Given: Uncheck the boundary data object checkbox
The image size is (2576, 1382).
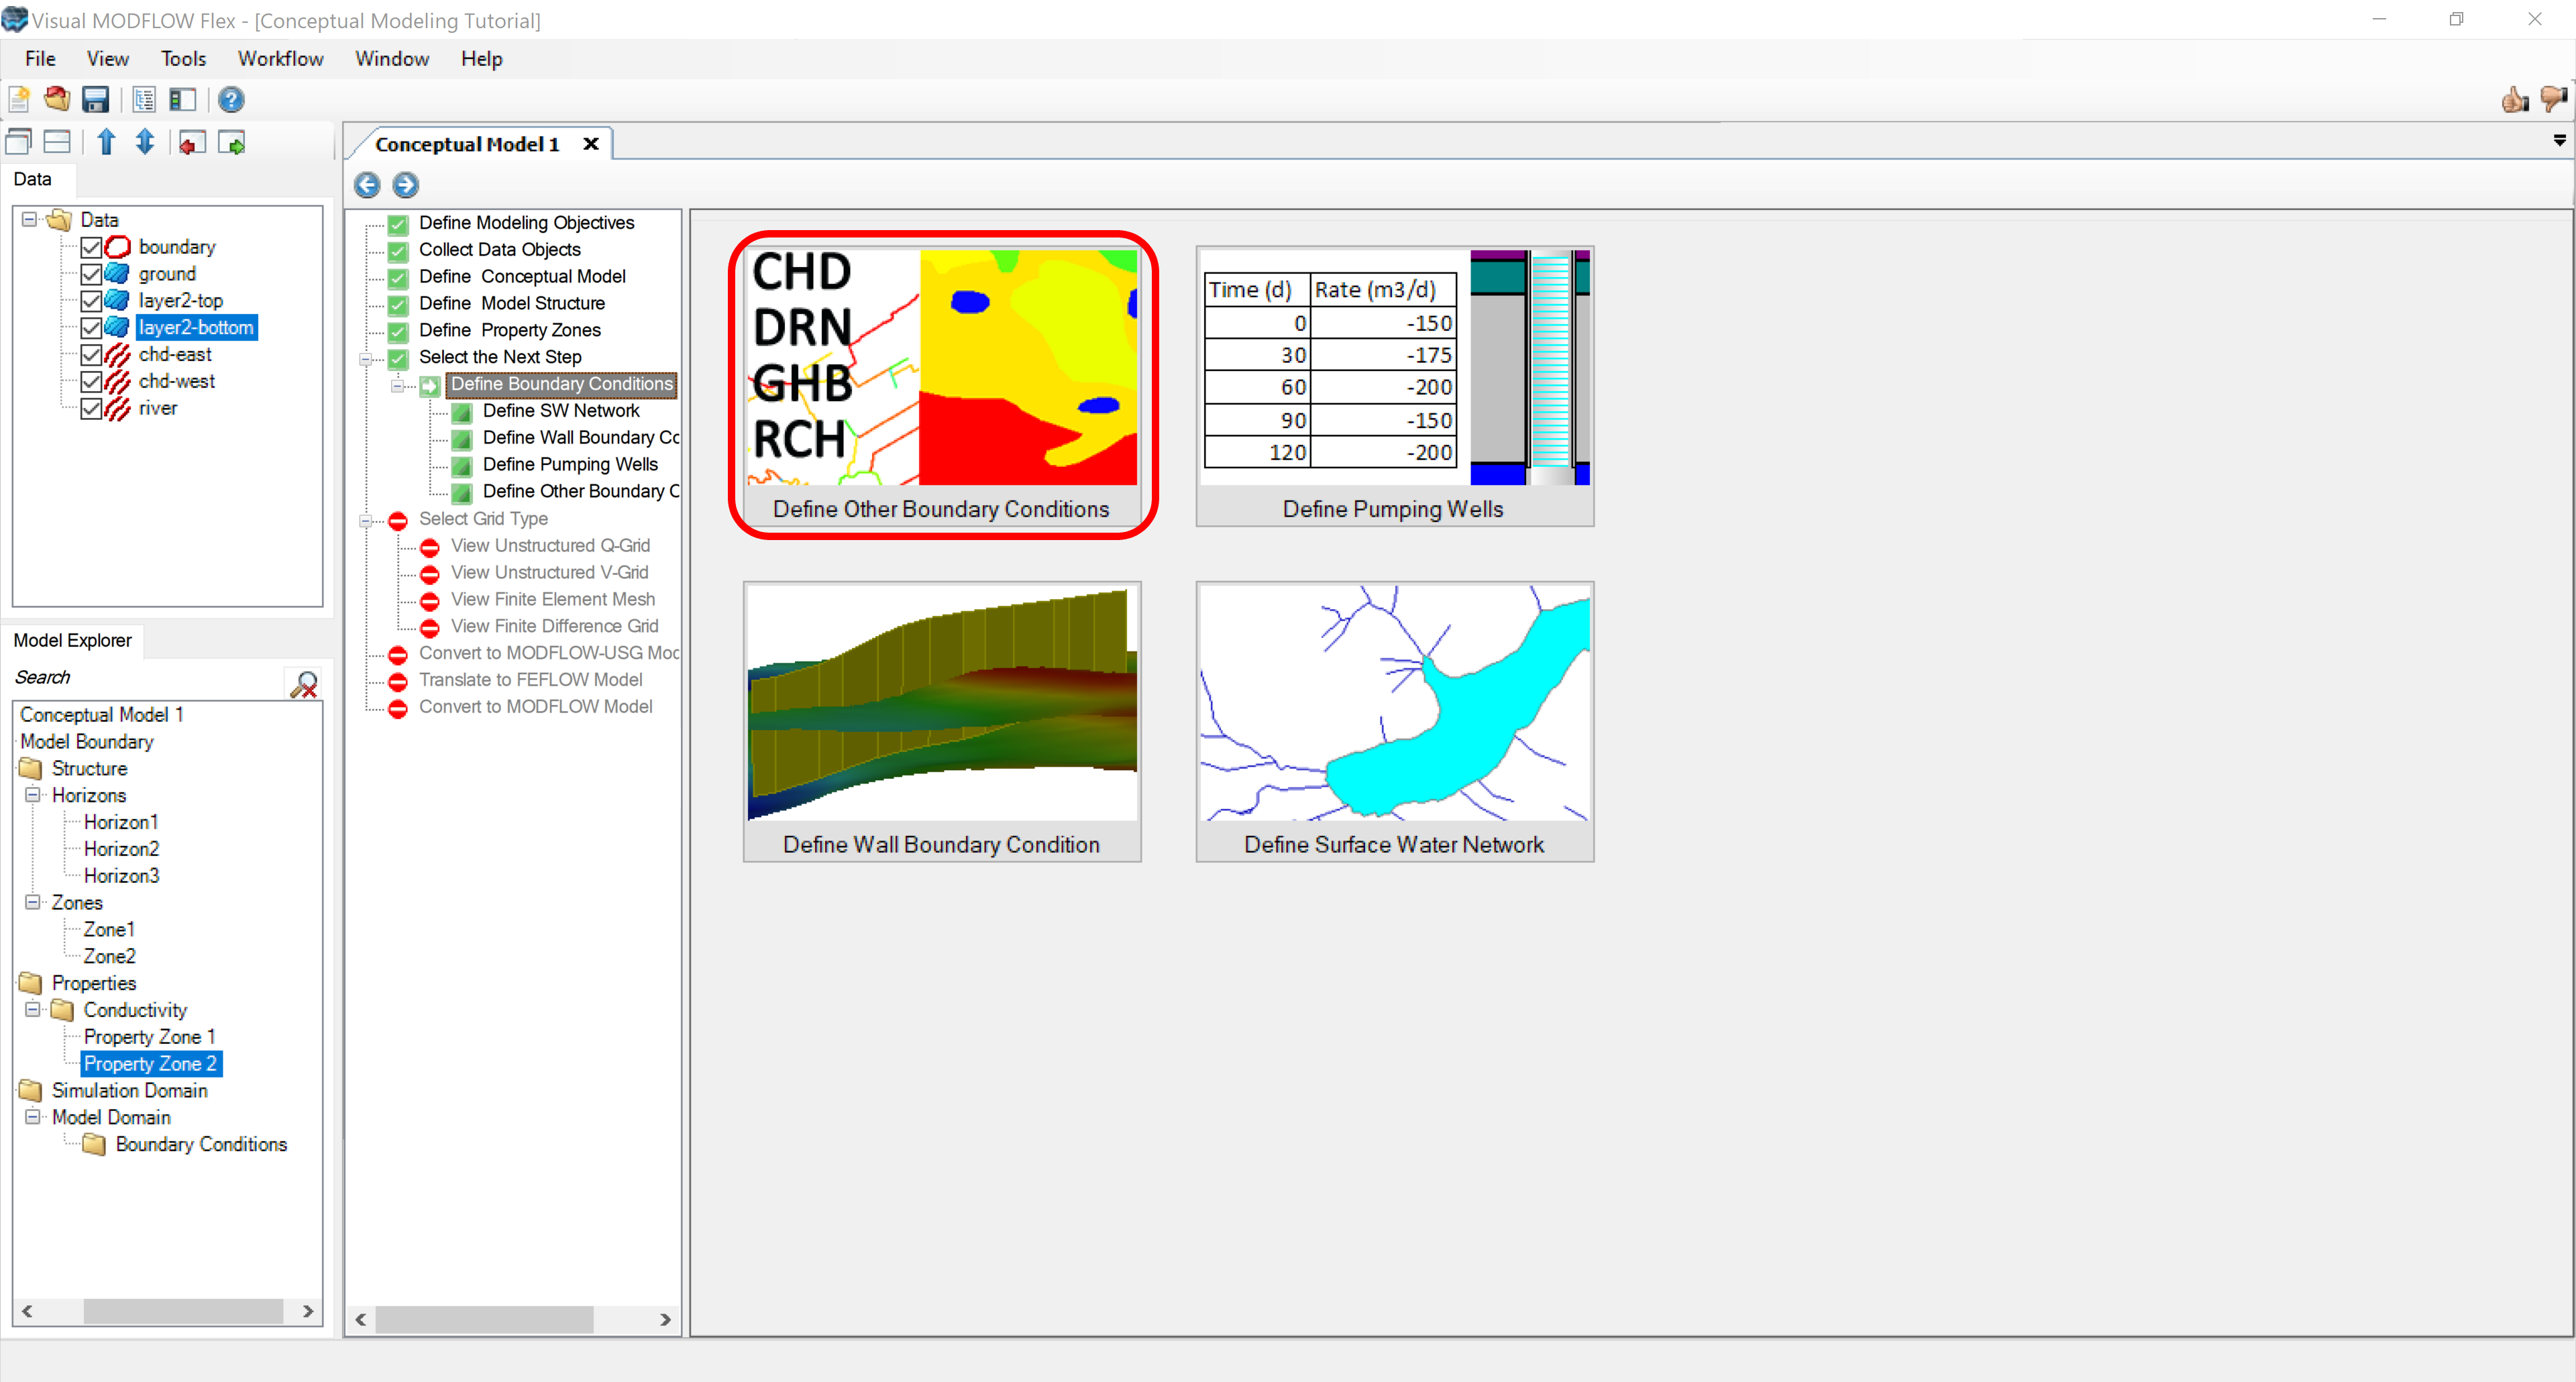Looking at the screenshot, I should click(x=93, y=247).
